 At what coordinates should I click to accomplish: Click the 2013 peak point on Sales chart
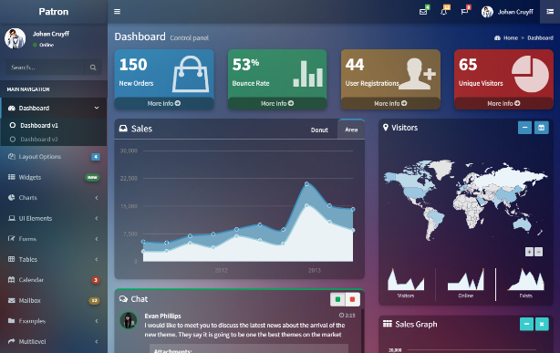(306, 183)
